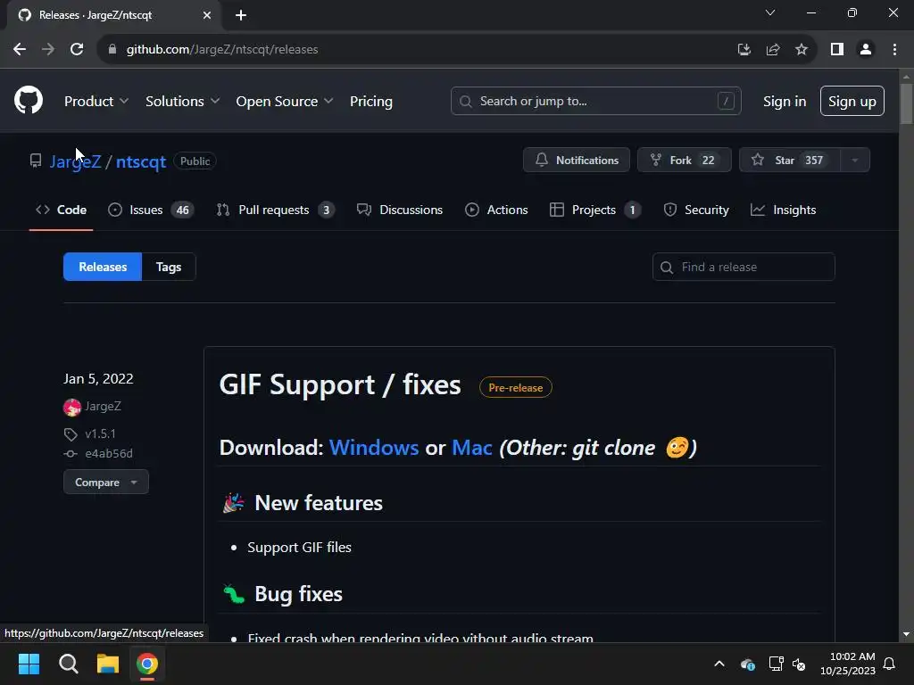Open the Code tab
The width and height of the screenshot is (914, 685).
click(x=62, y=210)
